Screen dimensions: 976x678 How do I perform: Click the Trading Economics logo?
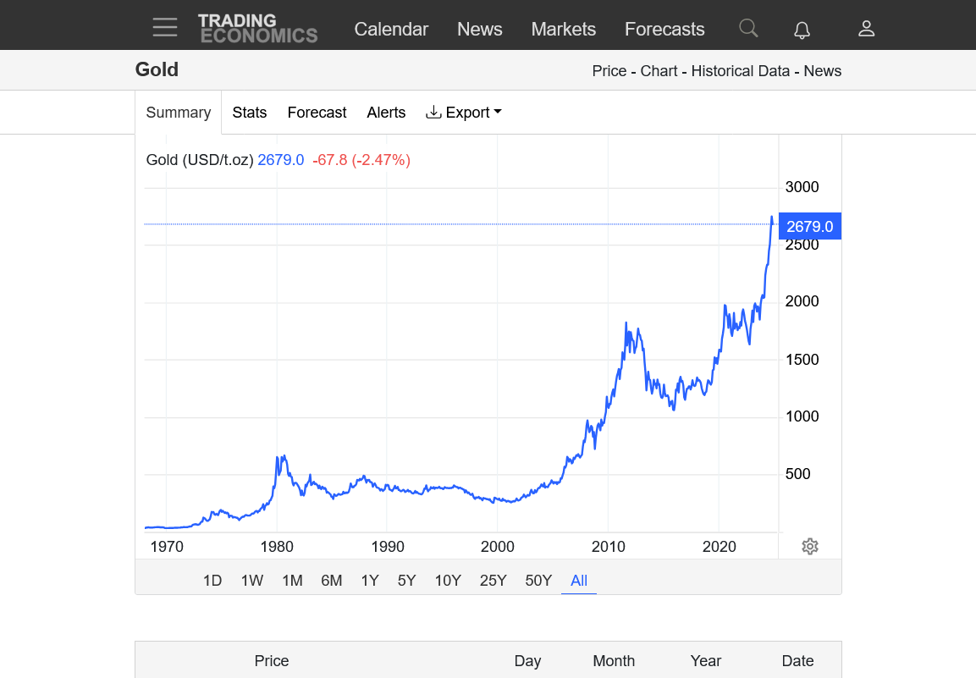point(257,28)
